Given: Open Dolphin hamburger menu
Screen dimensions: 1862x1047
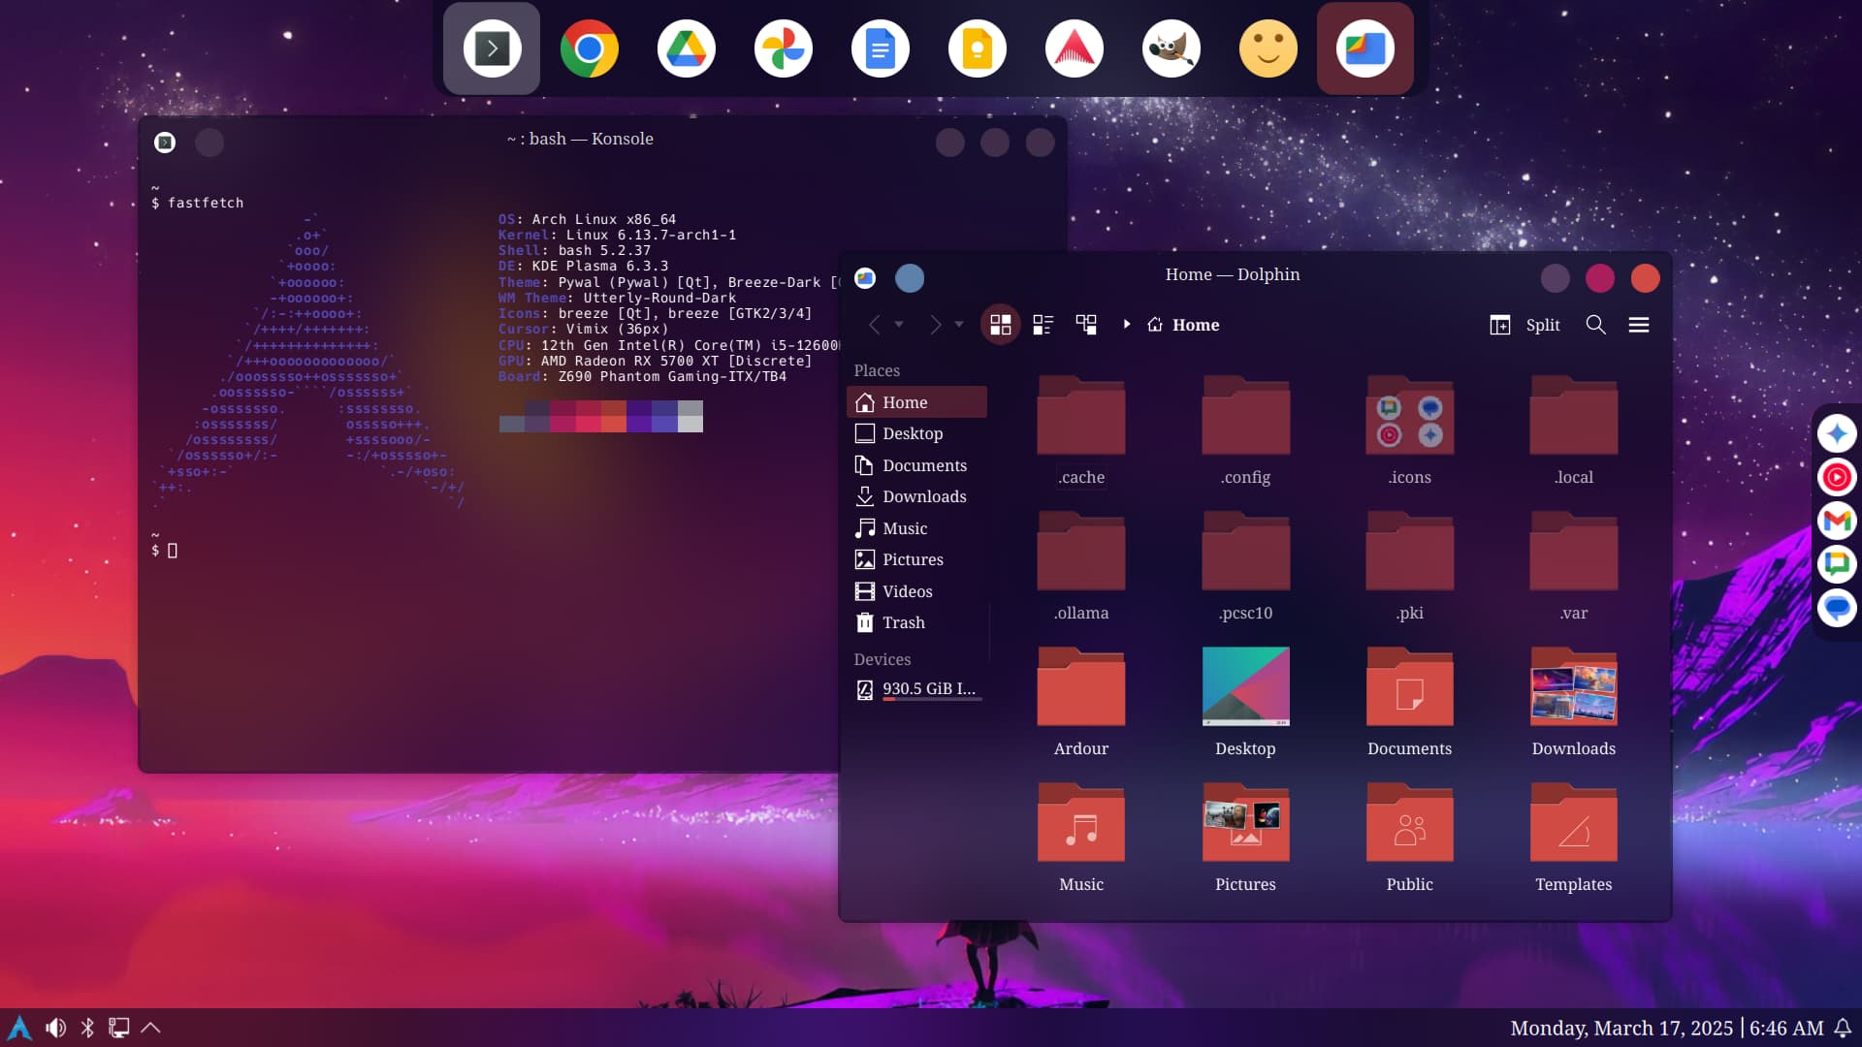Looking at the screenshot, I should 1639,325.
